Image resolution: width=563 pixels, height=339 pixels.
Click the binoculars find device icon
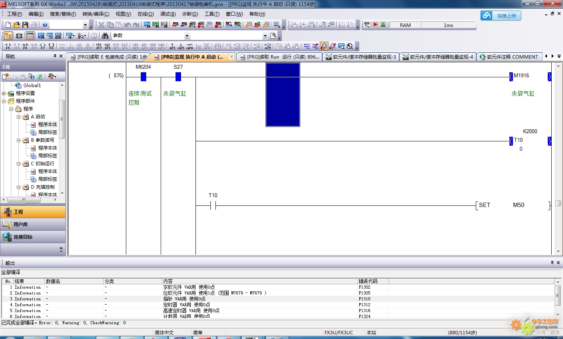[105, 36]
